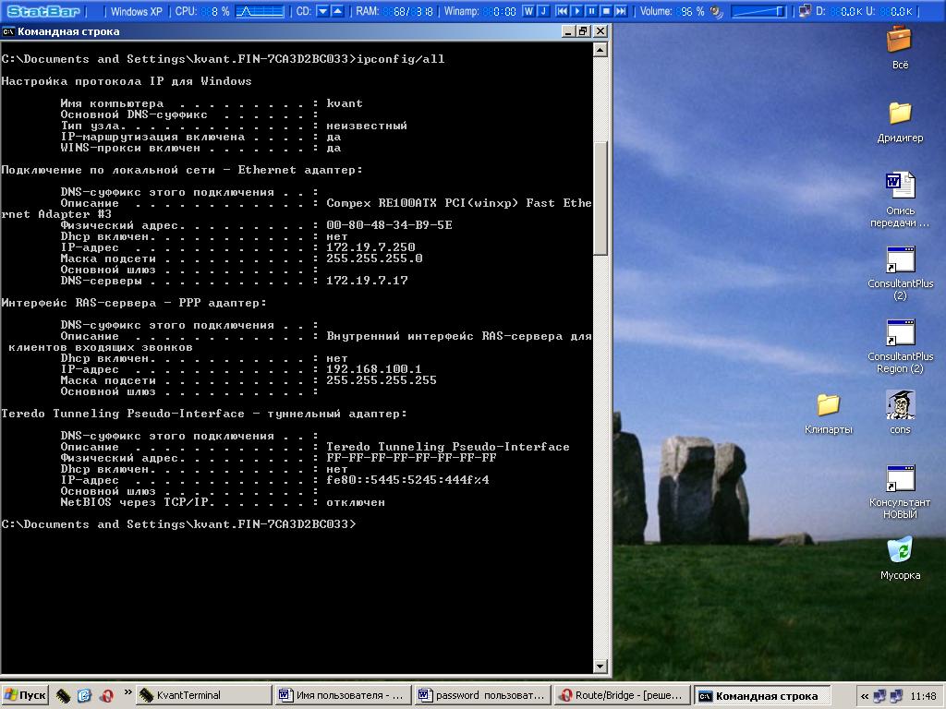Click the ipconfig/all command text
The width and height of the screenshot is (946, 709).
pyautogui.click(x=401, y=58)
